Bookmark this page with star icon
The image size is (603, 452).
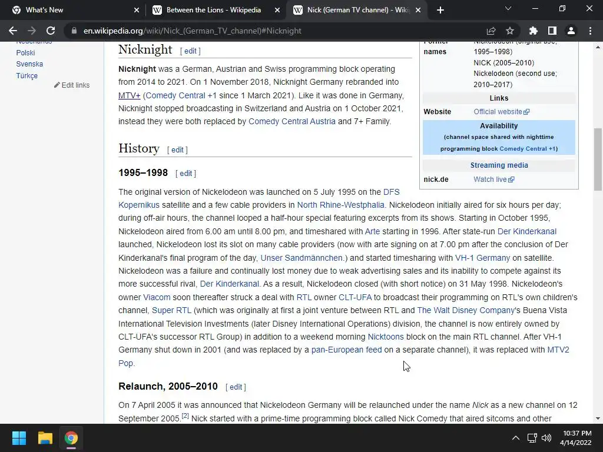click(510, 31)
